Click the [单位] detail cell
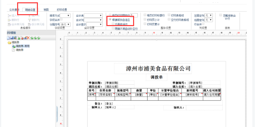This screenshot has width=255, height=127. (x=153, y=95)
